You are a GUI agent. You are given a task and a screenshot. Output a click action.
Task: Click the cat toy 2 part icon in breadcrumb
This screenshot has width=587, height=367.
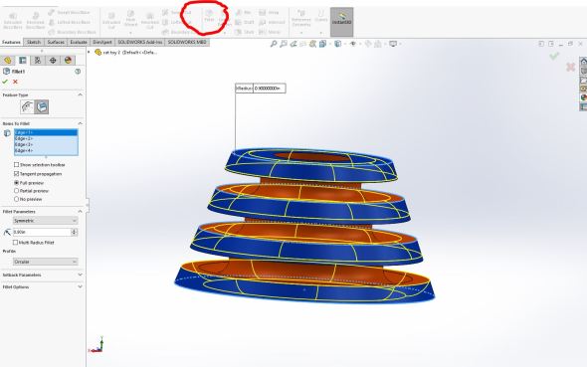[x=98, y=53]
